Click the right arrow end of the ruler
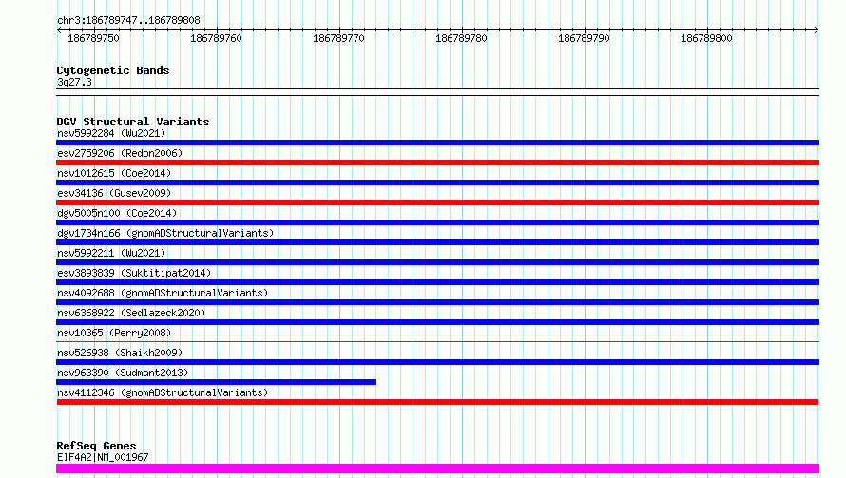The image size is (846, 478). [x=817, y=30]
